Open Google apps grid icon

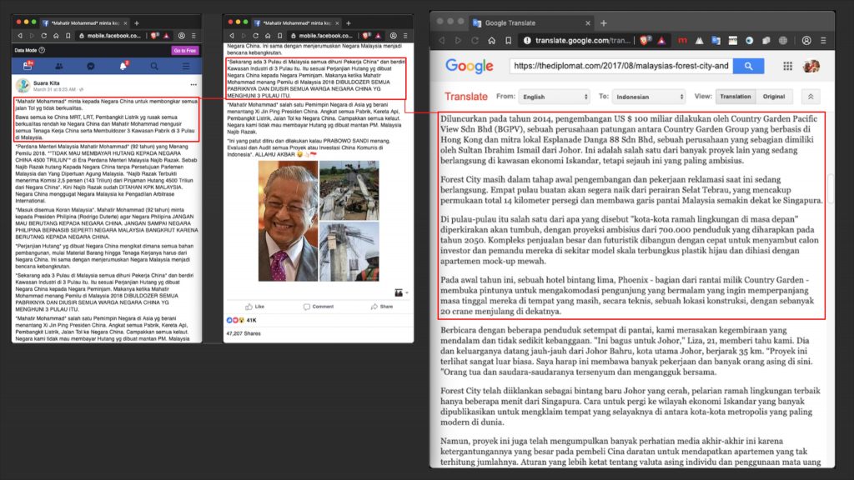(787, 66)
